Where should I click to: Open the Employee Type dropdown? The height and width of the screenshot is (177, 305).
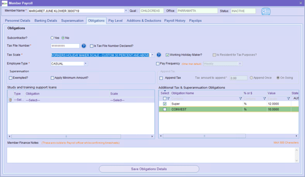click(x=86, y=64)
